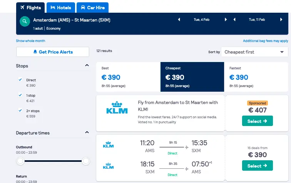Open the Sort by Cheapest first dropdown

point(254,52)
